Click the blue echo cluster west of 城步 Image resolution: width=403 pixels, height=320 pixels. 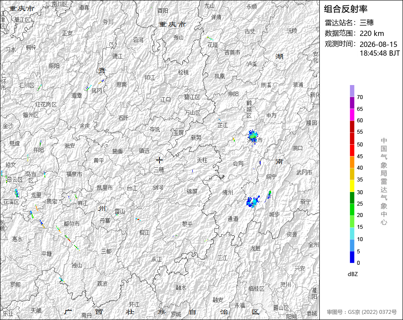[253, 202]
